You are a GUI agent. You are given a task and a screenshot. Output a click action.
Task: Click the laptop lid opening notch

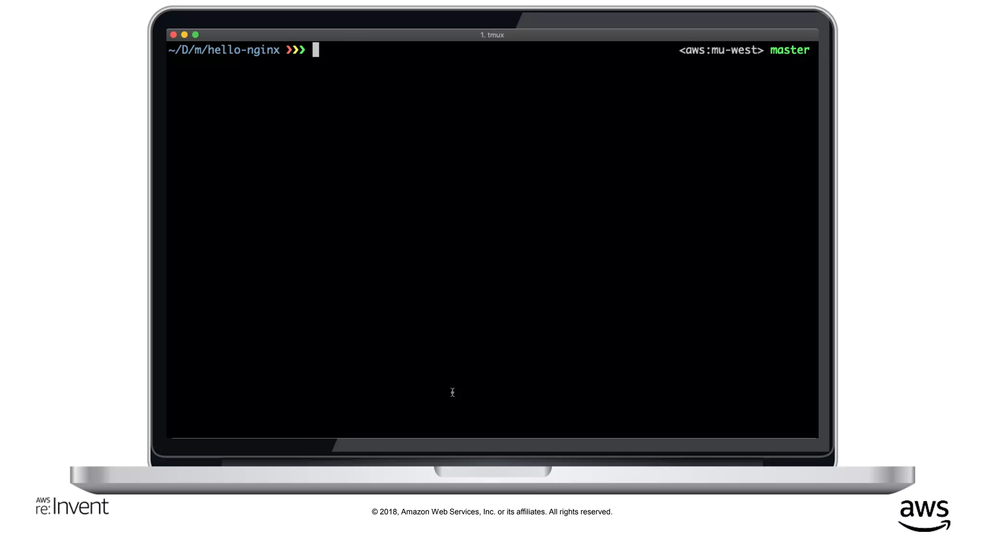[x=492, y=471]
